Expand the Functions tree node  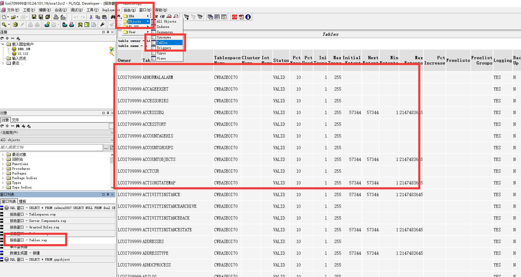3,164
